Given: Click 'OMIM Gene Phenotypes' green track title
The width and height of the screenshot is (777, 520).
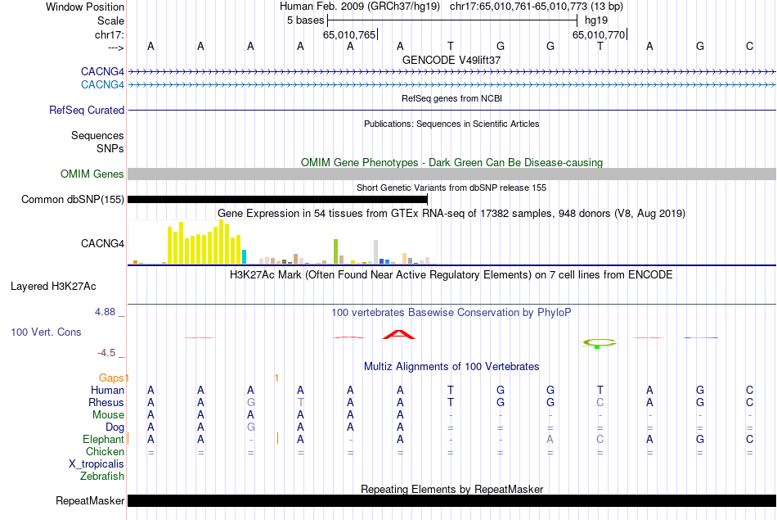Looking at the screenshot, I should pos(451,162).
